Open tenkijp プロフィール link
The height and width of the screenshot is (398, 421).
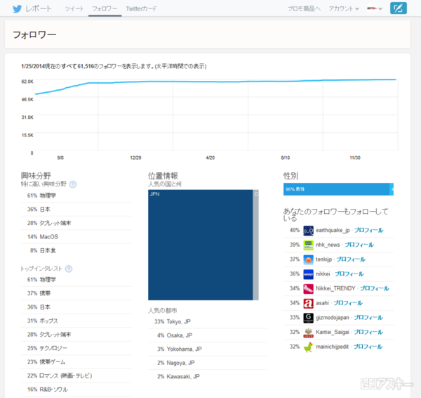pos(351,259)
